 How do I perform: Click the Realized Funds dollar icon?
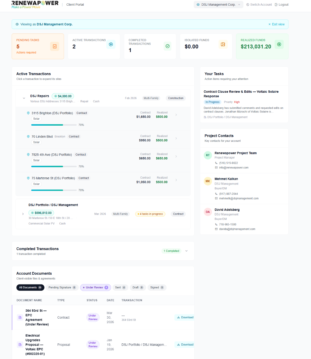(279, 44)
